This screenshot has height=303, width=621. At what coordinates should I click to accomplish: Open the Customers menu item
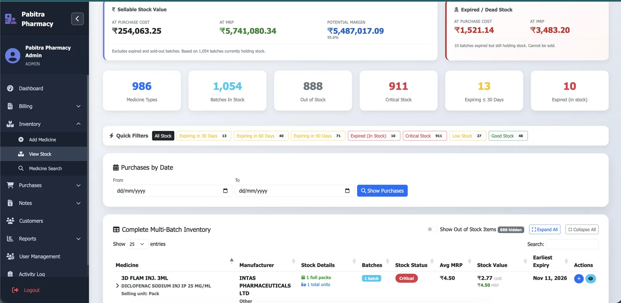(x=43, y=221)
